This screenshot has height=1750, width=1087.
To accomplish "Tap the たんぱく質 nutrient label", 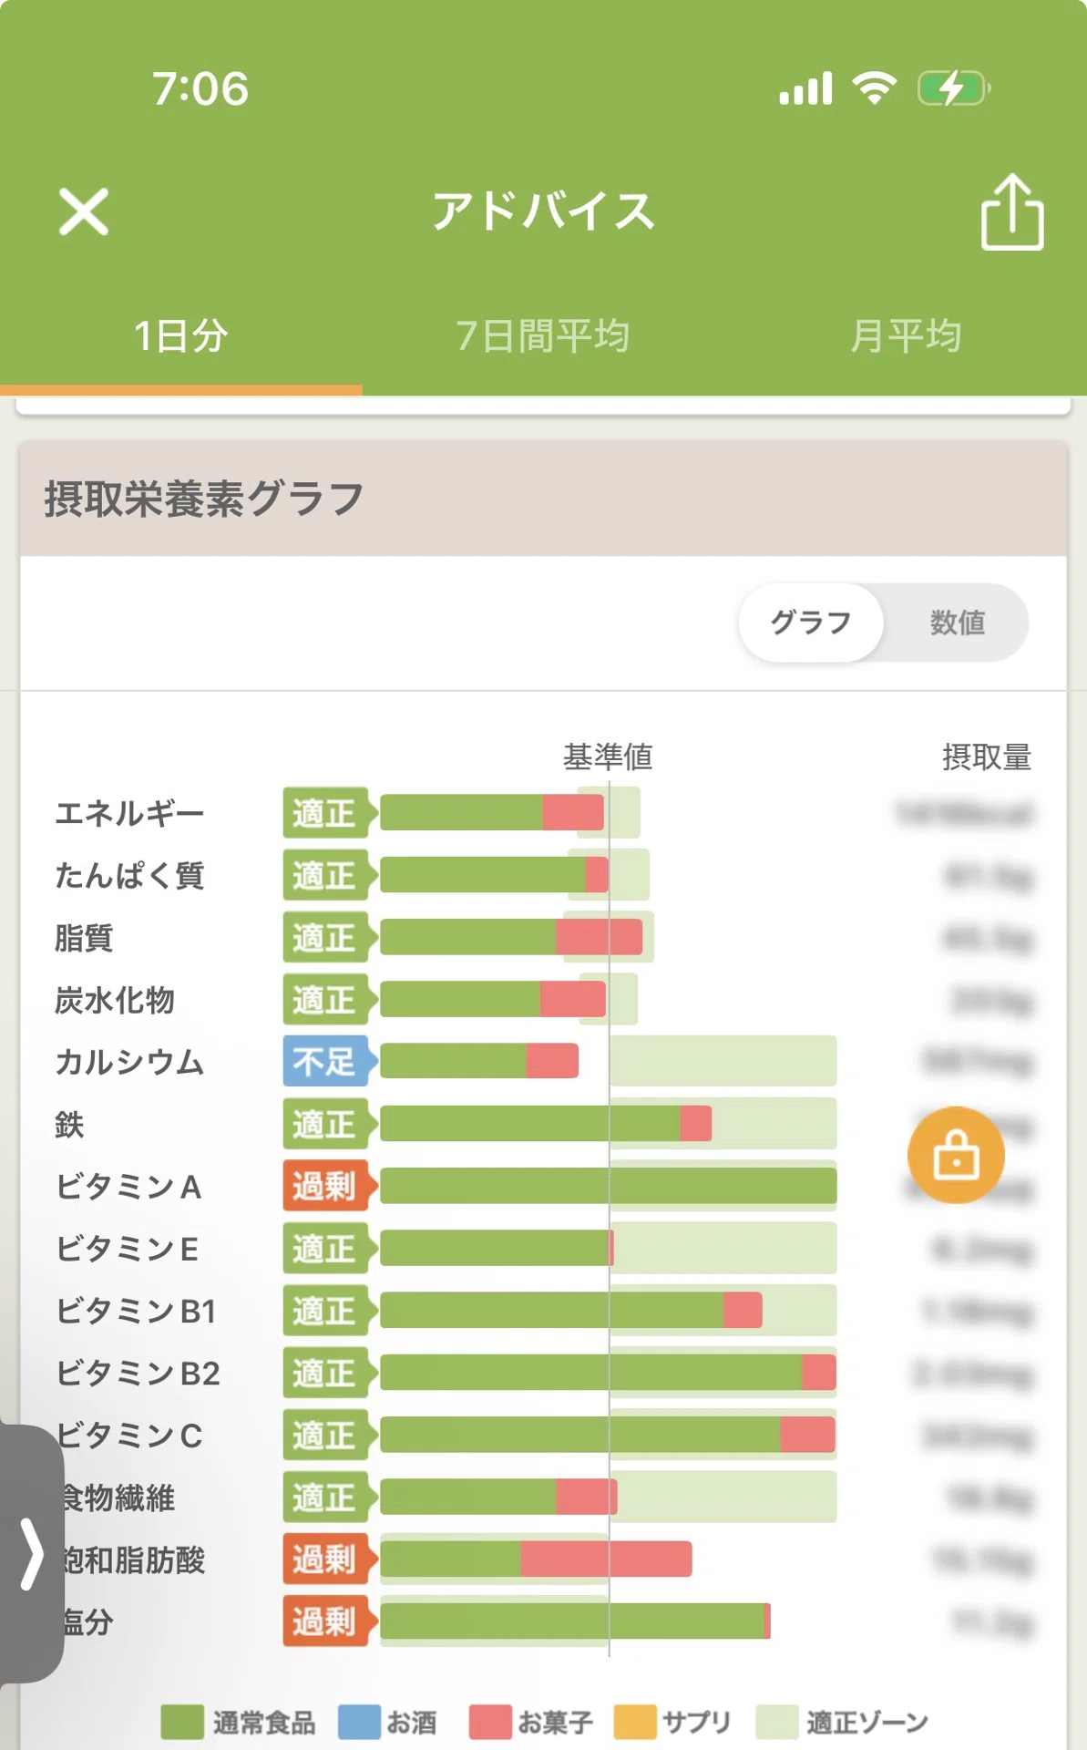I will pyautogui.click(x=129, y=875).
